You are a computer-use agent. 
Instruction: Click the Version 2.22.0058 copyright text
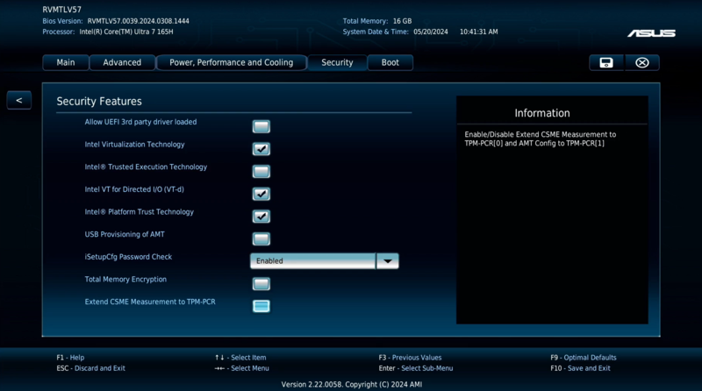click(352, 384)
